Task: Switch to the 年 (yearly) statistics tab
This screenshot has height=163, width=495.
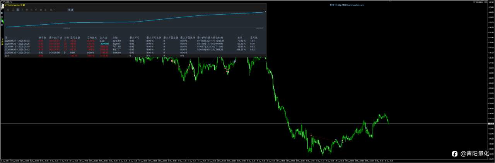Action: click(31, 10)
